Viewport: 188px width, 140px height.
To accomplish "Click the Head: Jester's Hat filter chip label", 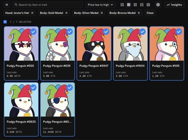I will coord(17,13).
